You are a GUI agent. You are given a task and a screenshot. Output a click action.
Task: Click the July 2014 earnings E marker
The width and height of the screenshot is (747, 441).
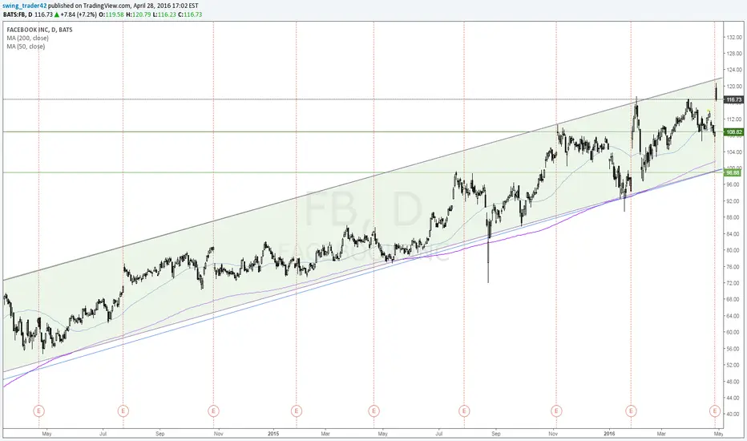(x=123, y=411)
